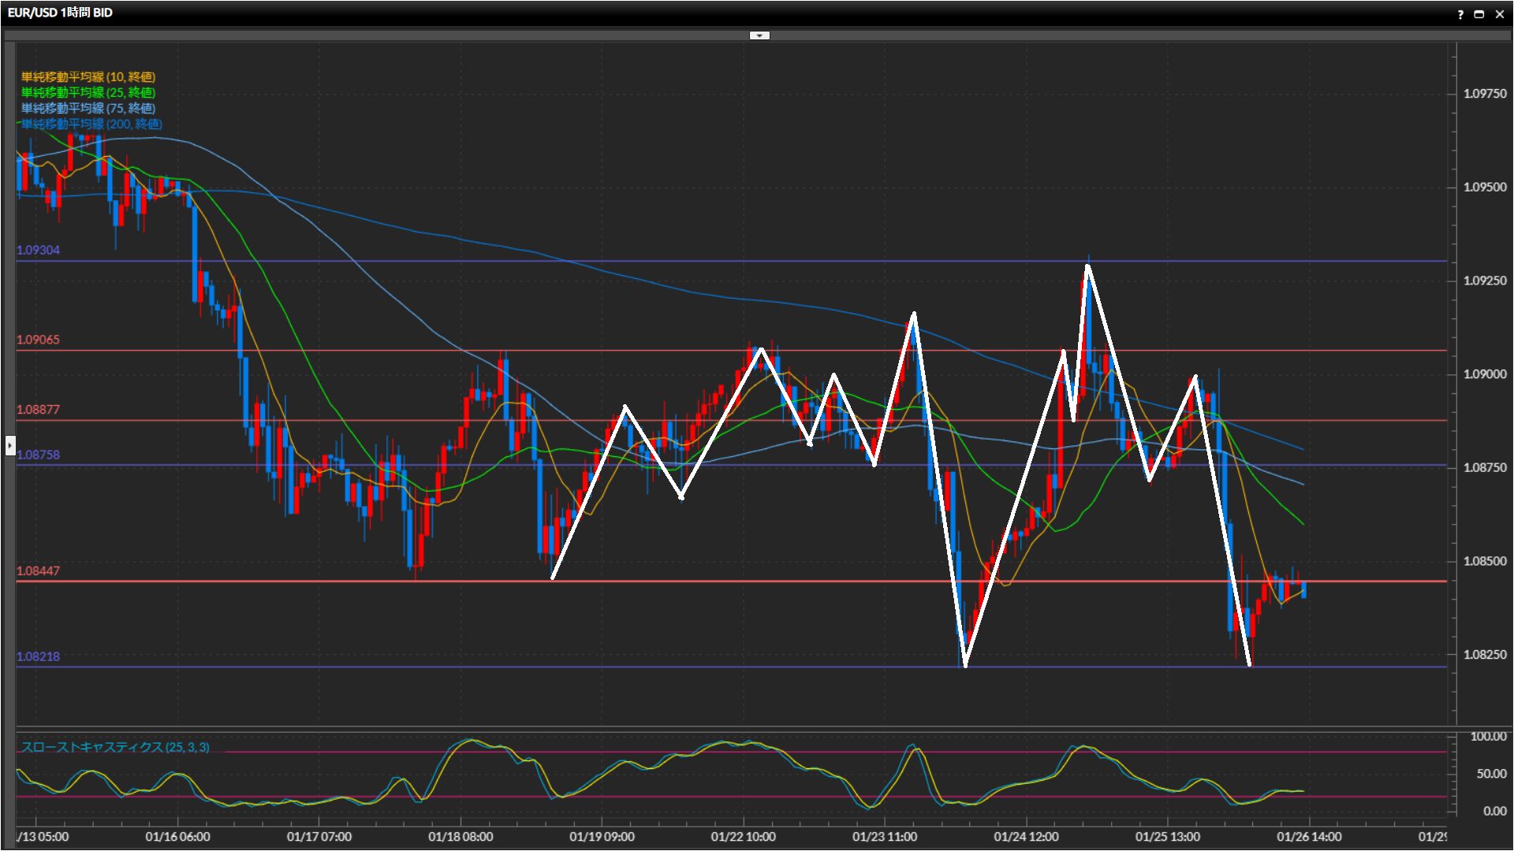Click the 01/22 10:00 time axis label
1514x851 pixels.
(x=743, y=837)
